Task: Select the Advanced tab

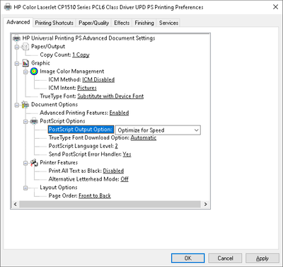Action: click(18, 22)
